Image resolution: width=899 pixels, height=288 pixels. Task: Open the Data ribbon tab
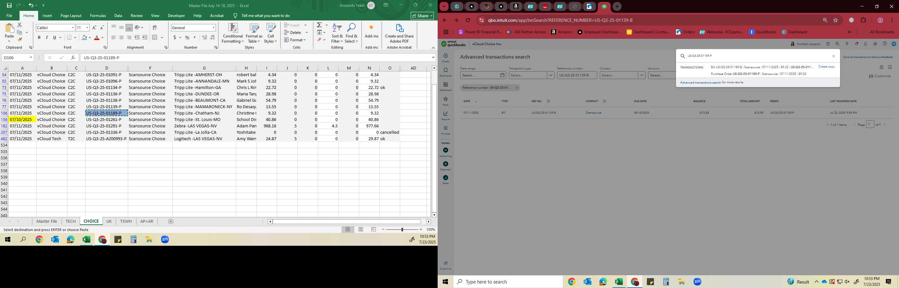[x=118, y=16]
